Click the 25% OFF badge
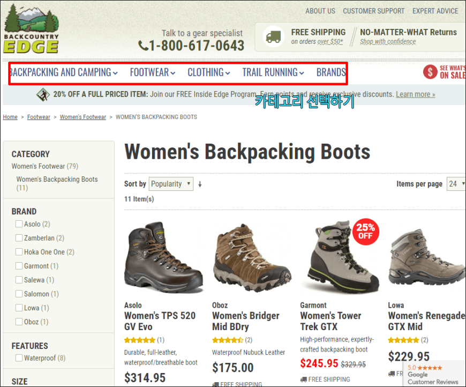 click(365, 232)
